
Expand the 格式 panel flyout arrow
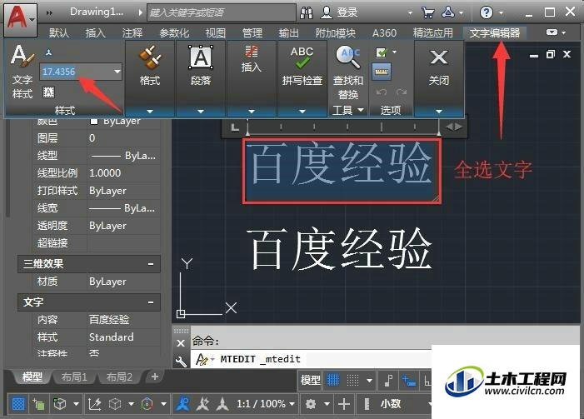coord(150,112)
